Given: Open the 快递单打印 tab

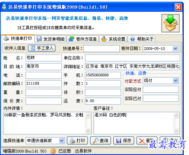Looking at the screenshot, I should pyautogui.click(x=18, y=39).
